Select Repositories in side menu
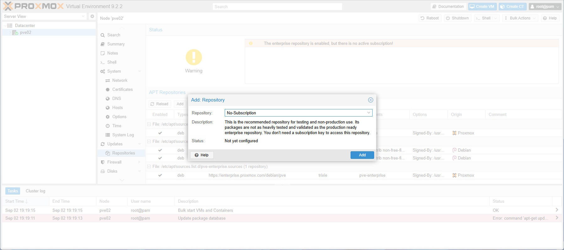Image resolution: width=564 pixels, height=250 pixels. point(121,153)
